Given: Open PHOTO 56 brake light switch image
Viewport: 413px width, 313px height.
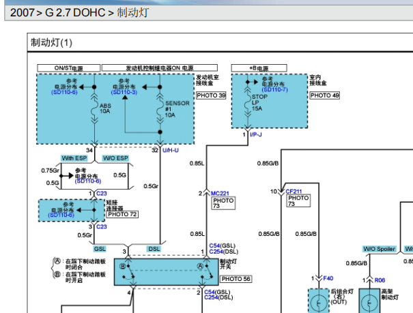Looking at the screenshot, I should (x=236, y=279).
